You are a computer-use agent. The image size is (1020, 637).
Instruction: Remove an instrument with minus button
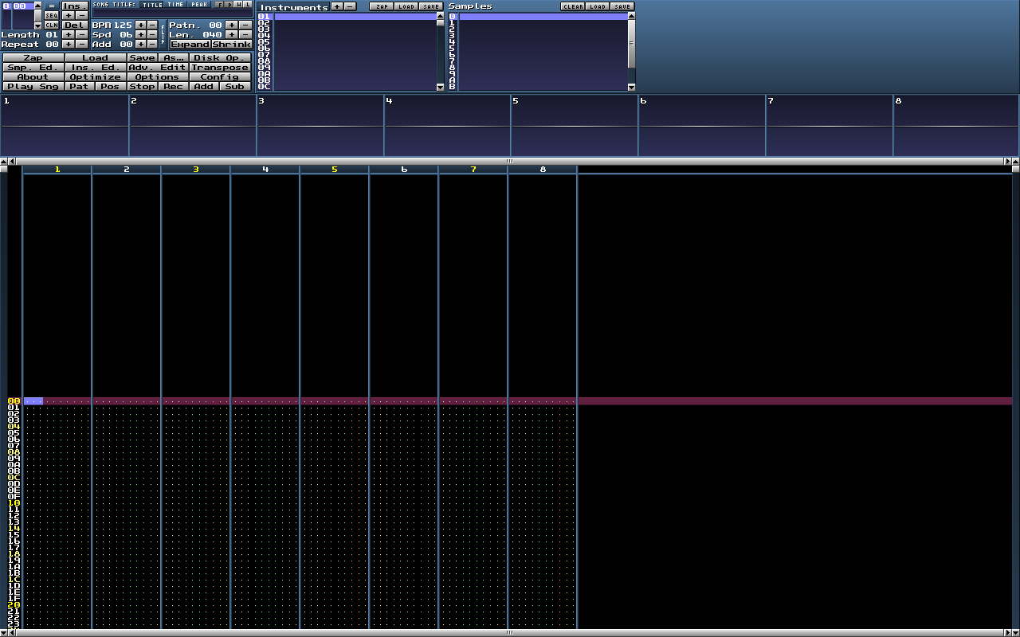click(x=350, y=6)
